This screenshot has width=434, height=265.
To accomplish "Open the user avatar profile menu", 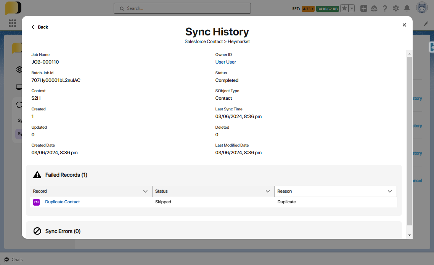I will 422,8.
